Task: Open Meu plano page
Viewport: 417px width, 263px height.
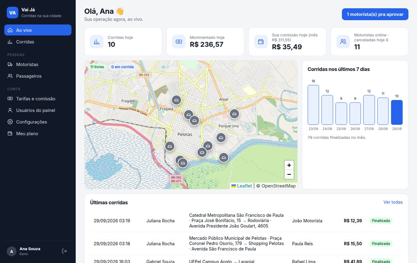Action: [38, 134]
